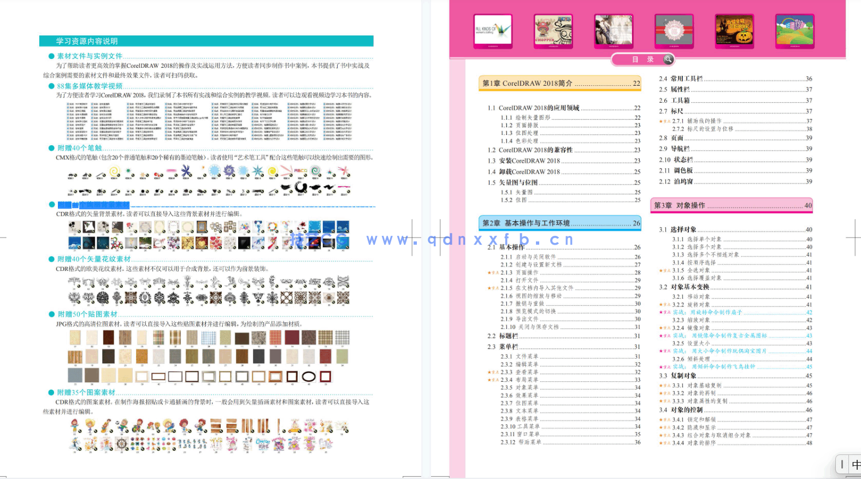861x479 pixels.
Task: Click the 素材文件与实例文件 heading
Action: (x=90, y=56)
